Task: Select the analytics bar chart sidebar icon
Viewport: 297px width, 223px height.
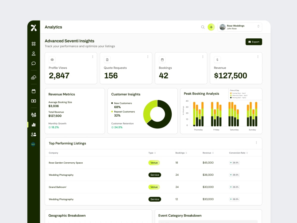Action: [x=34, y=125]
